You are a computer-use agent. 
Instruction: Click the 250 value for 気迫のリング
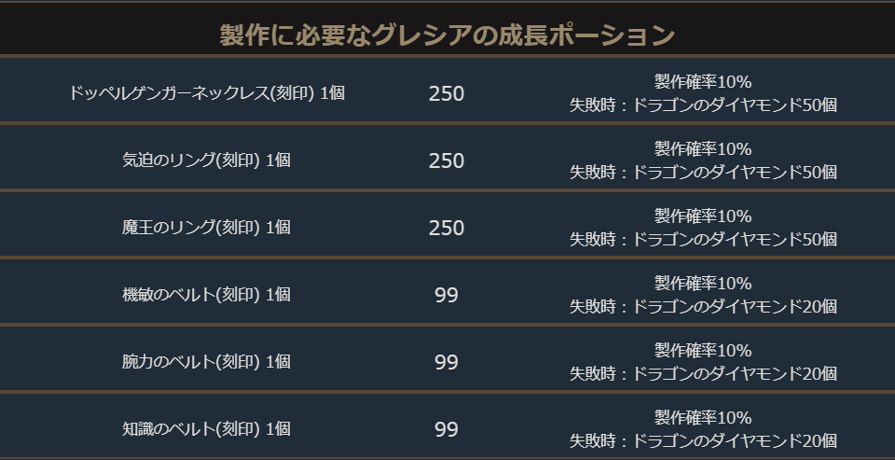447,160
